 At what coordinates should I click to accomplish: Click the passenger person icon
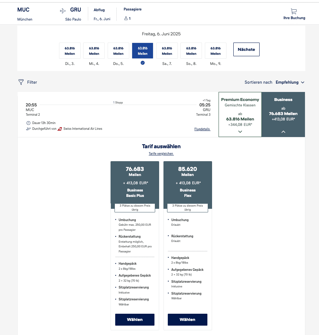[126, 18]
